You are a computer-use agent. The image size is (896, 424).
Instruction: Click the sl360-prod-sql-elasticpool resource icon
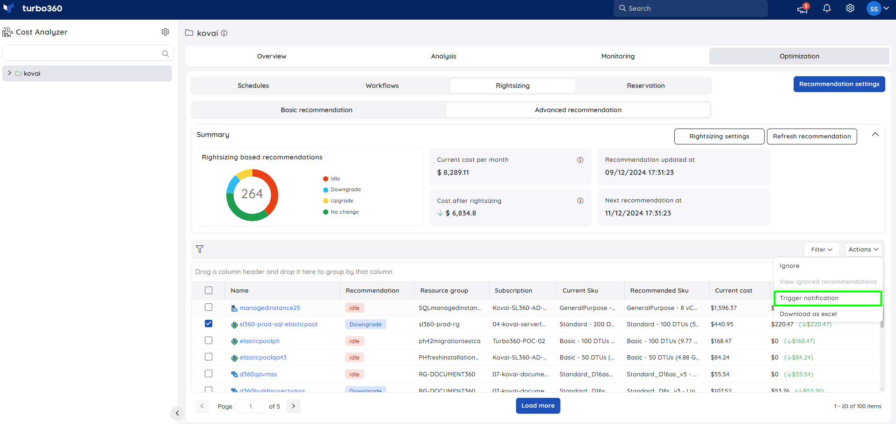click(x=234, y=324)
